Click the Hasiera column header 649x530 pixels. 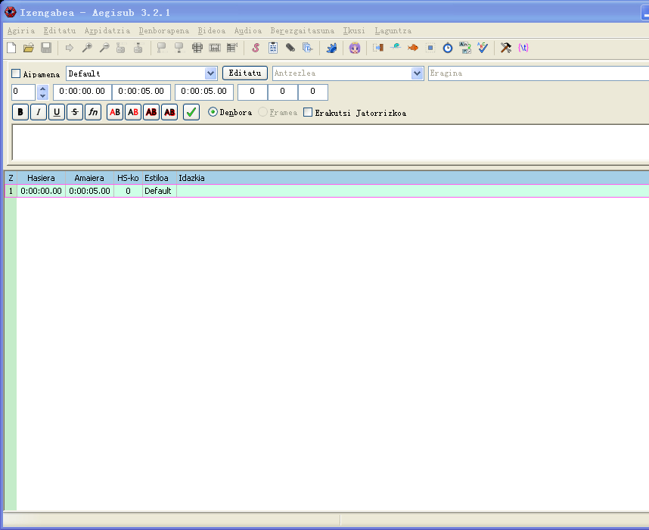[x=41, y=178]
